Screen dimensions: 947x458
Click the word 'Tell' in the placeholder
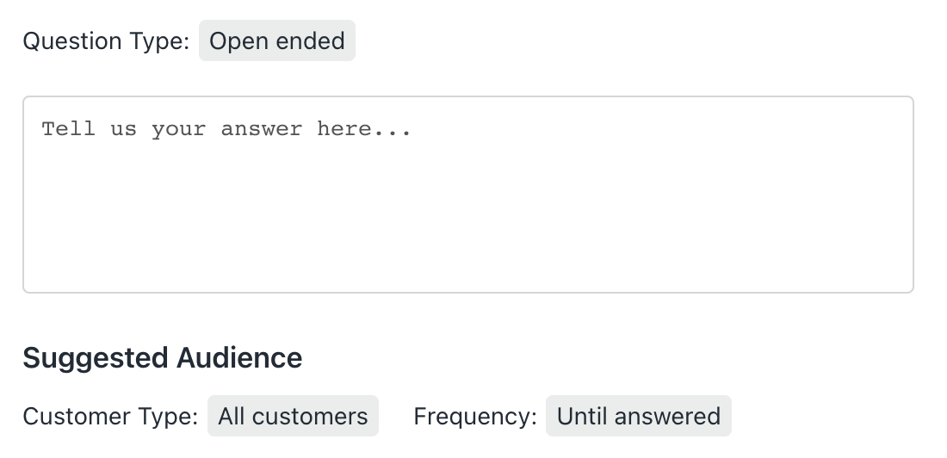click(x=68, y=129)
